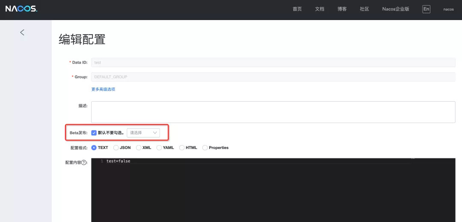The height and width of the screenshot is (222, 462).
Task: Open the 首页 menu item
Action: coord(297,9)
